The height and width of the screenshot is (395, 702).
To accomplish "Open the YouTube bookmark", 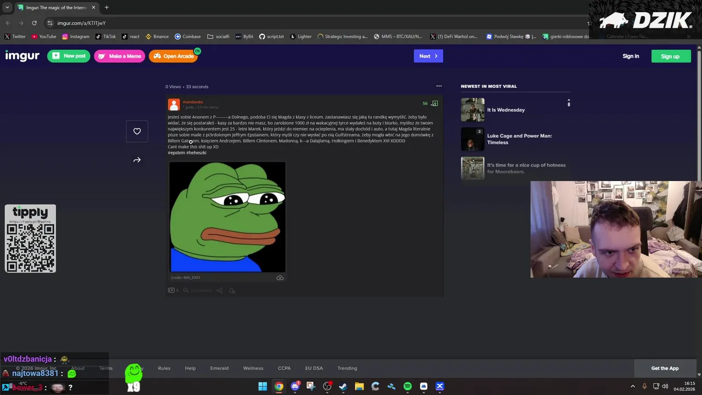I will (44, 37).
